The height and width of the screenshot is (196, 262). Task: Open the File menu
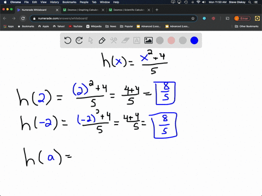click(27, 2)
